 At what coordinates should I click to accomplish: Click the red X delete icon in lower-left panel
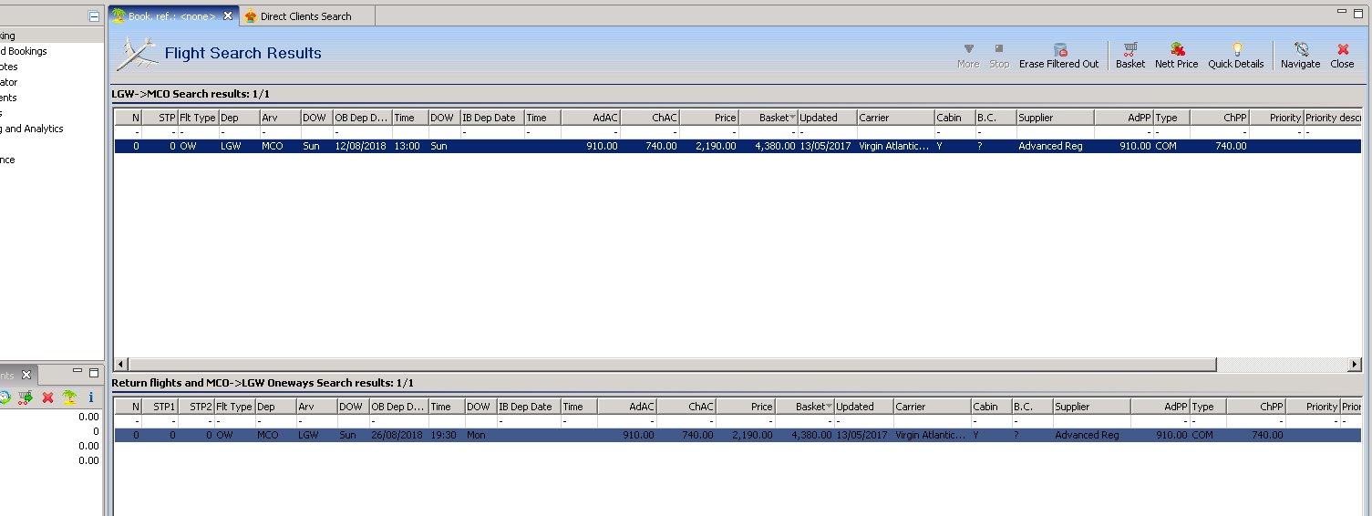point(48,397)
